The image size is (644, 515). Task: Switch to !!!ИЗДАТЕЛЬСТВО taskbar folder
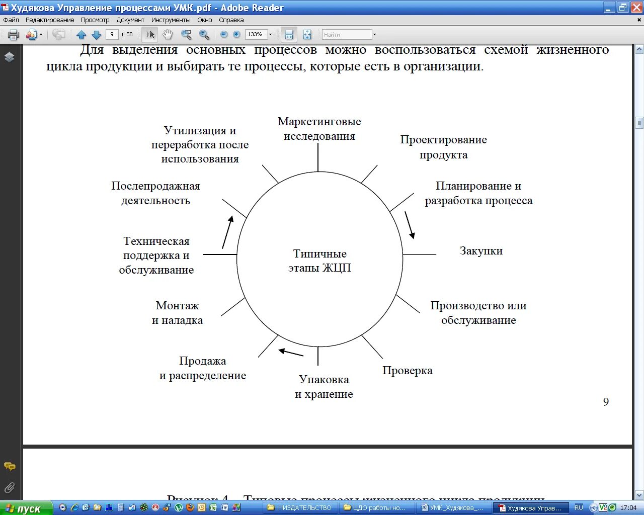301,508
